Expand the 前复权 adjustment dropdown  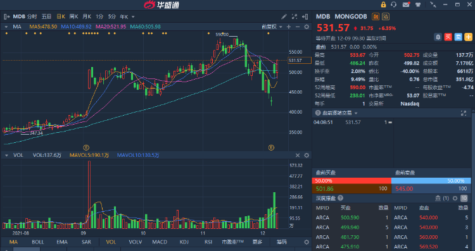272,27
